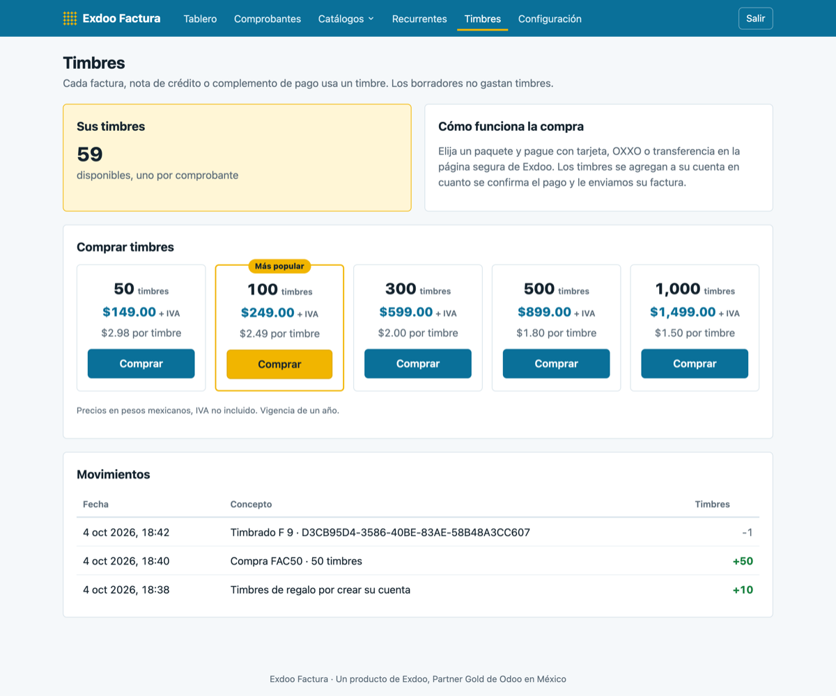The height and width of the screenshot is (696, 836).
Task: Click the +10 timbres value
Action: [743, 590]
